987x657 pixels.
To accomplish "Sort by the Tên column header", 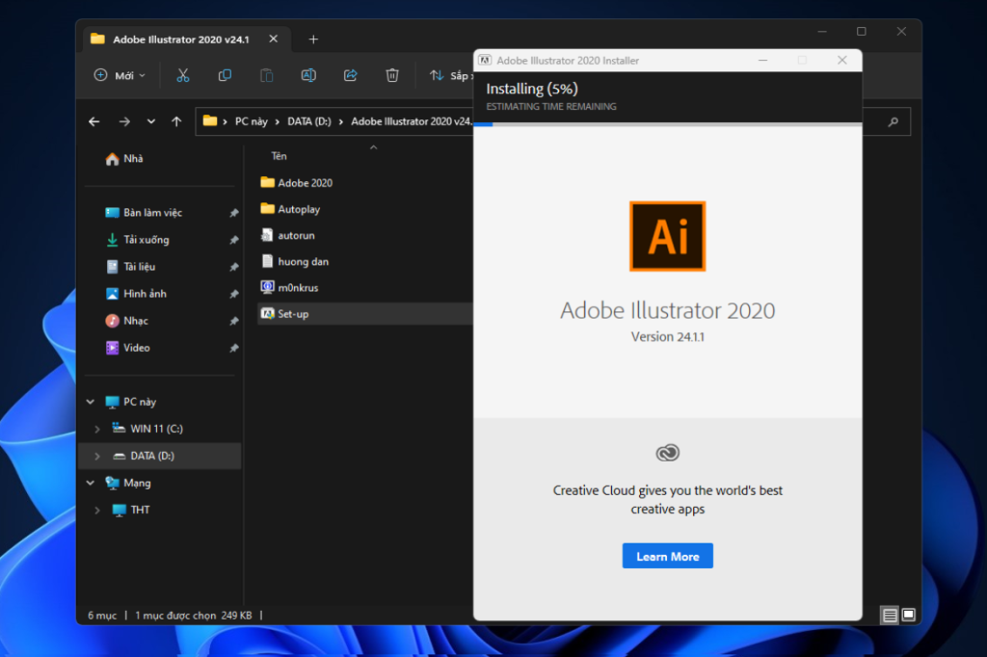I will [x=279, y=156].
